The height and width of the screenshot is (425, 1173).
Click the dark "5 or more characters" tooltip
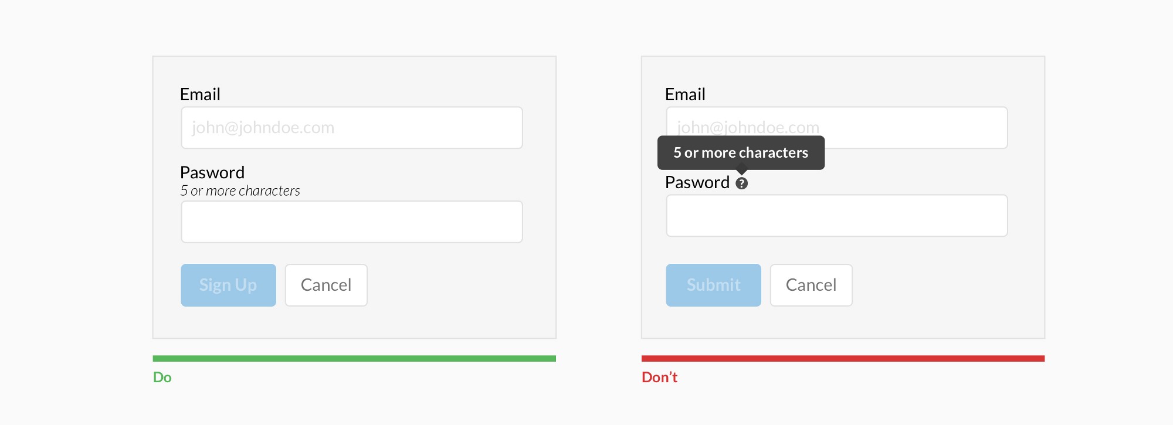741,153
